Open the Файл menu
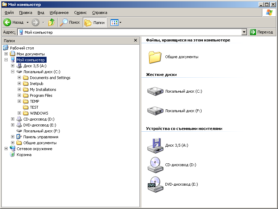 (x=9, y=13)
